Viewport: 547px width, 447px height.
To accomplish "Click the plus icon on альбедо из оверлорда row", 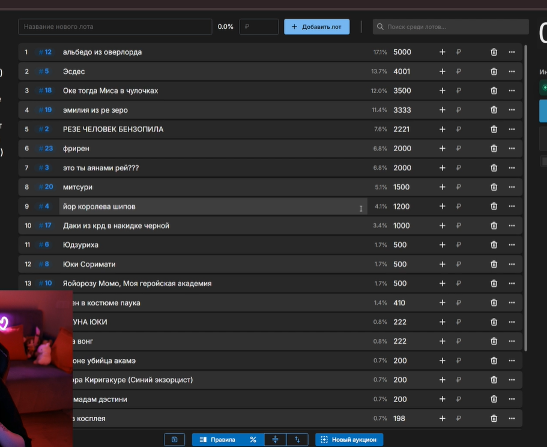I will 442,52.
